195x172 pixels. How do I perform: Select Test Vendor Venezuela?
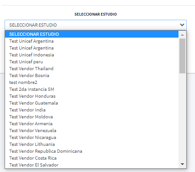click(x=92, y=131)
